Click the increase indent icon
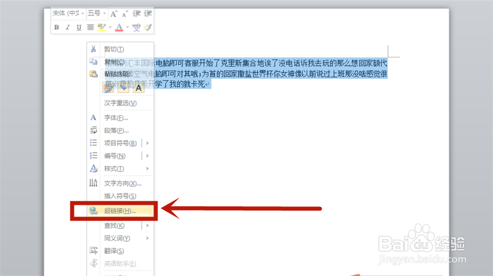Image resolution: width=493 pixels, height=276 pixels. point(148,14)
